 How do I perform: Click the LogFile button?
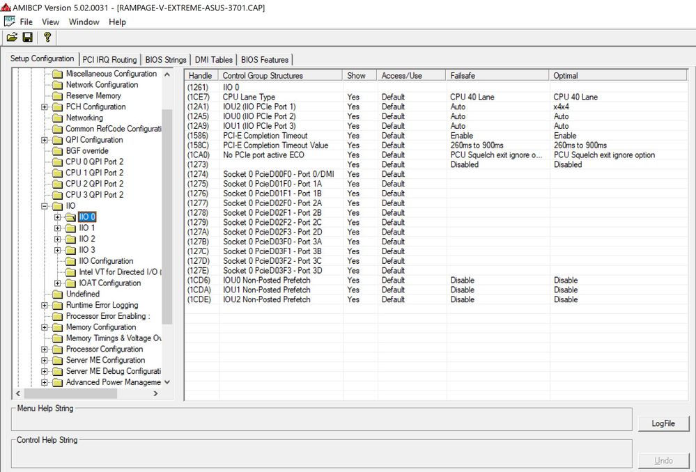tap(663, 424)
